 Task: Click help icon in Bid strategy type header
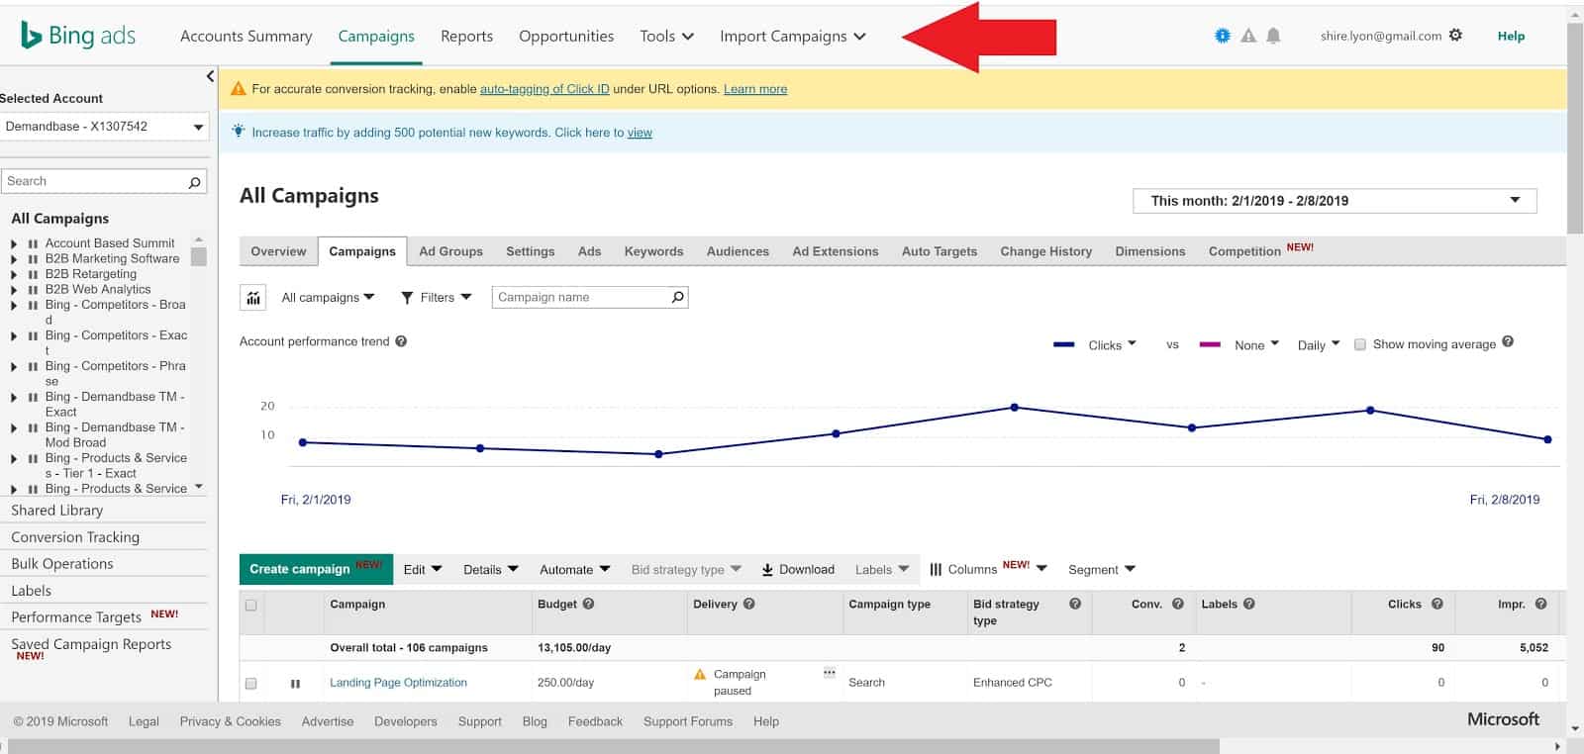click(x=1075, y=604)
